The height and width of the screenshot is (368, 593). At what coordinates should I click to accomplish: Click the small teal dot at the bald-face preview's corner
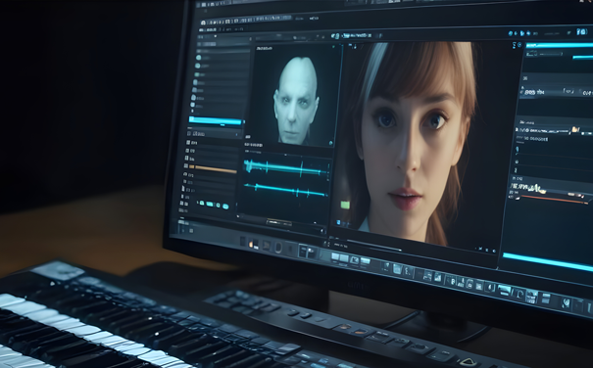pyautogui.click(x=330, y=143)
